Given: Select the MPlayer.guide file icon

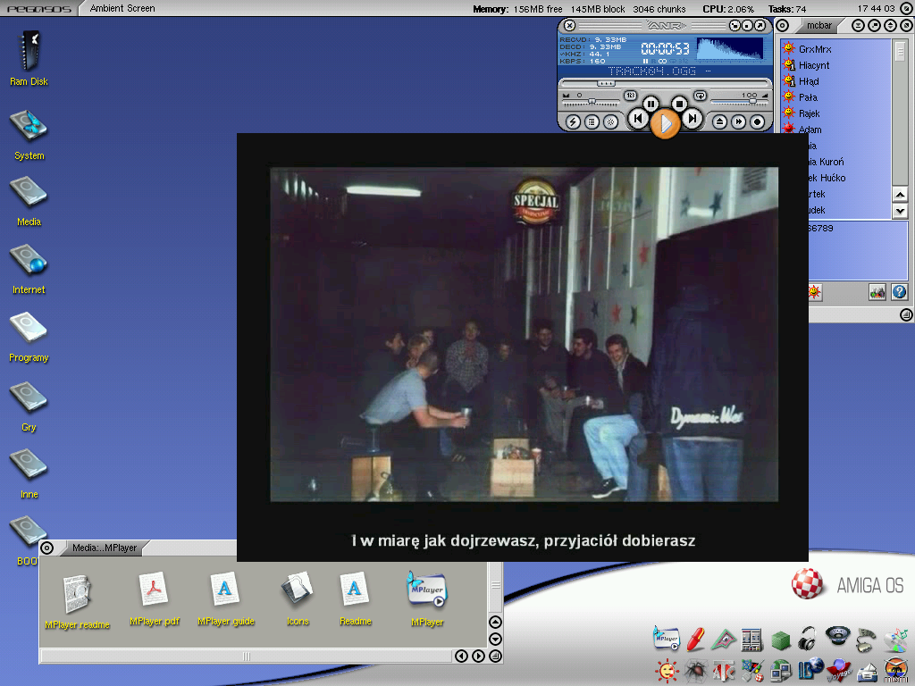Looking at the screenshot, I should click(225, 599).
